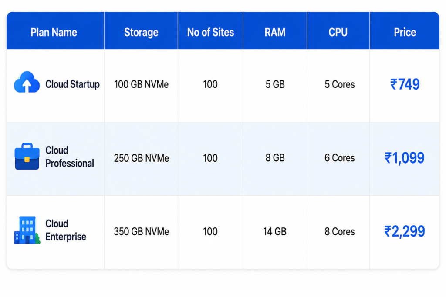The image size is (446, 297).
Task: Click the 8 GB RAM value
Action: [x=275, y=158]
